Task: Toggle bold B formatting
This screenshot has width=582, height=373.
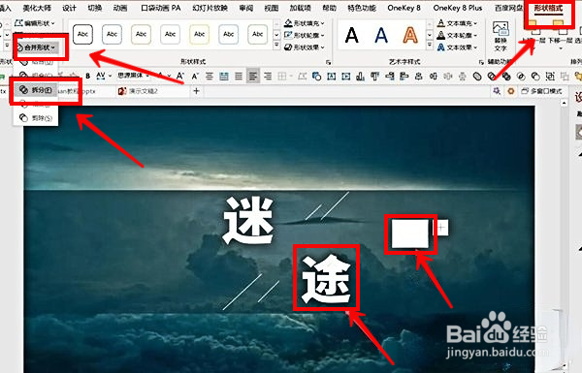Action: pos(87,76)
